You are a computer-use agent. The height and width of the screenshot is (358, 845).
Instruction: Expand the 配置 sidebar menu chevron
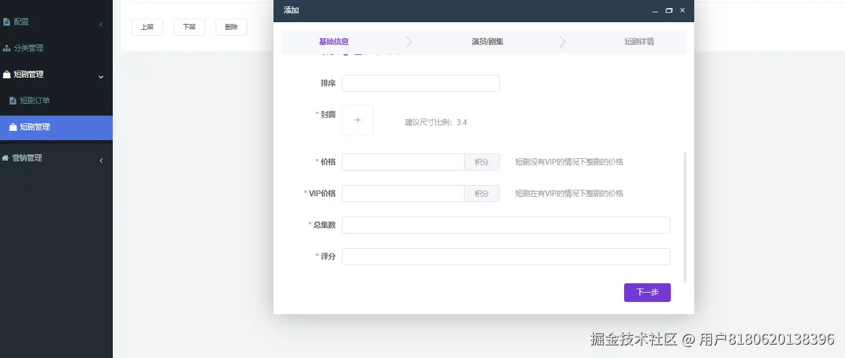point(100,25)
